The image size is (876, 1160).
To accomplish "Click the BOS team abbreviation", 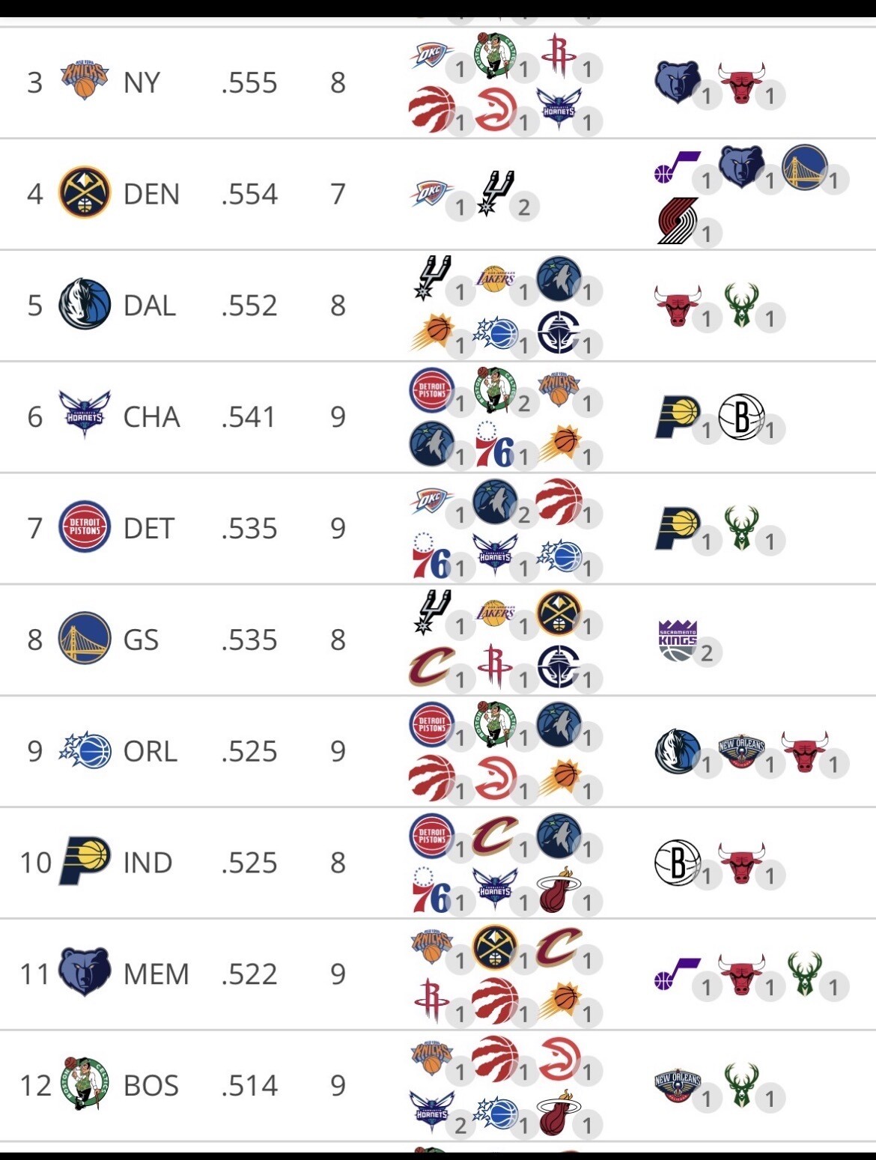I will click(x=151, y=1085).
